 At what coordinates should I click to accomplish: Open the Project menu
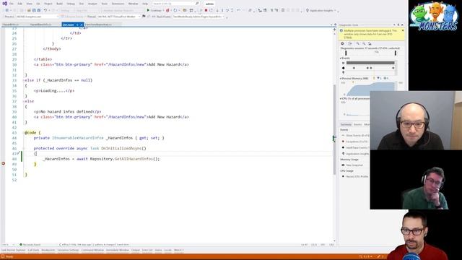(x=48, y=4)
